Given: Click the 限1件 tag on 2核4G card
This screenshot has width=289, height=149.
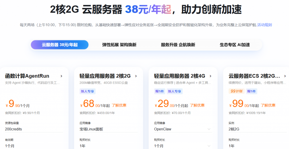Looking at the screenshot, I should click(x=160, y=91).
